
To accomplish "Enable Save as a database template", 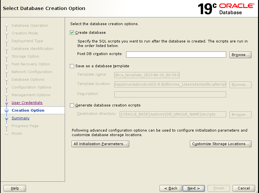I will click(72, 66).
